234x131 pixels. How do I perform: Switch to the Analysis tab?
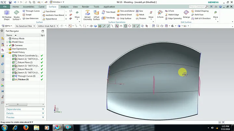coord(64,7)
